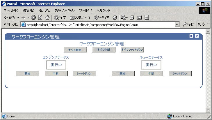
Task: Minimize the Internet Explorer window
Action: tap(198, 4)
